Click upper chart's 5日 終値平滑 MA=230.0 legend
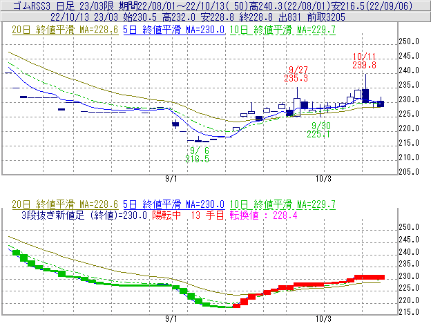 pos(174,30)
